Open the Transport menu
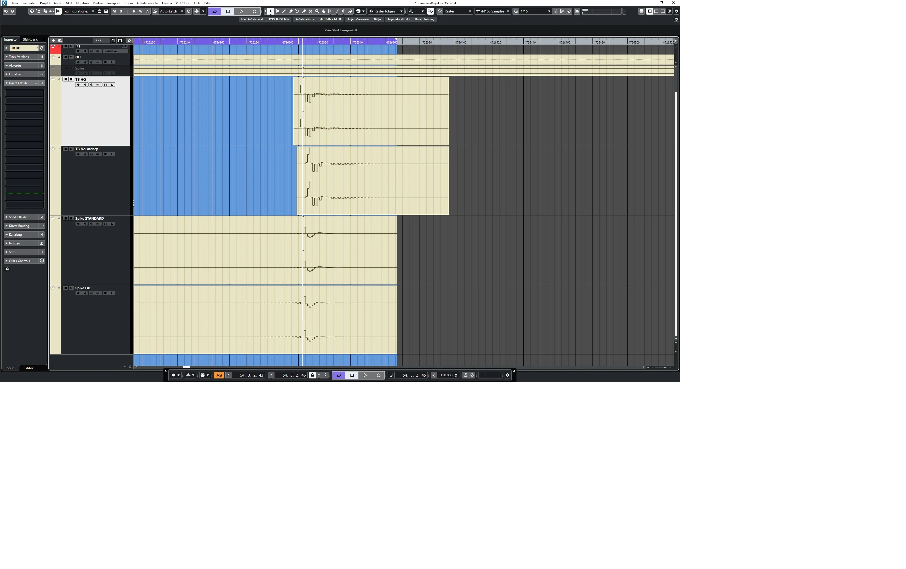This screenshot has width=906, height=569. (x=113, y=3)
